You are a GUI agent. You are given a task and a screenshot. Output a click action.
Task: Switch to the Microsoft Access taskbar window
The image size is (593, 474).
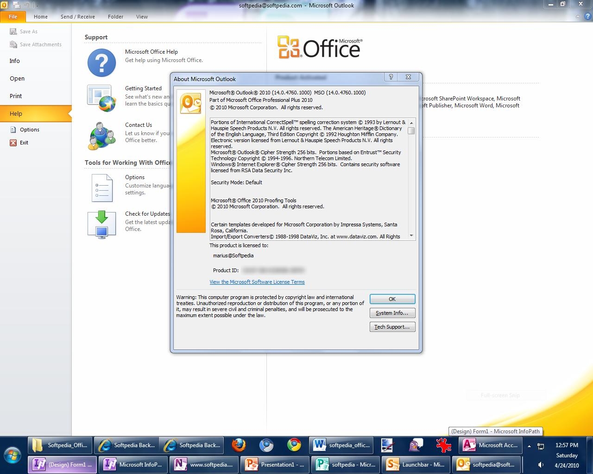(x=491, y=445)
